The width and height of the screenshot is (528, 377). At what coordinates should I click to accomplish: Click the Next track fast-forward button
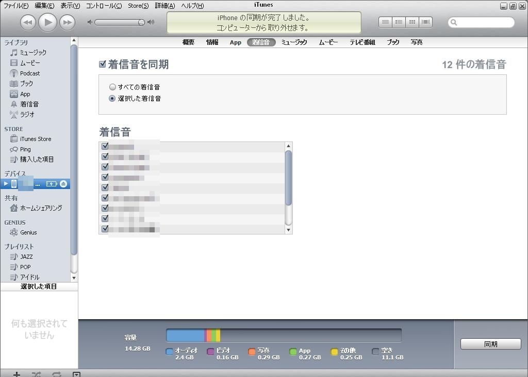coord(68,23)
